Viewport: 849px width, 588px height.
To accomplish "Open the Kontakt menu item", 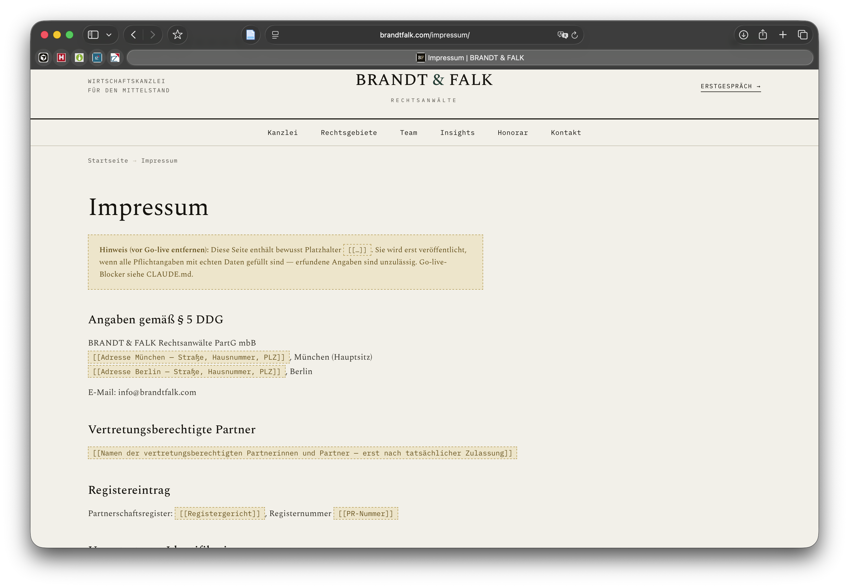I will [566, 133].
